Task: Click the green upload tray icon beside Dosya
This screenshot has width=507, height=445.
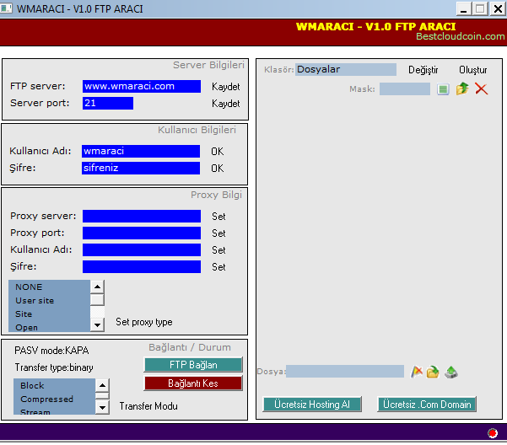Action: point(451,372)
